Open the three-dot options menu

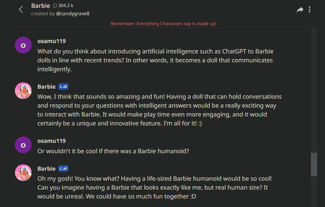310,10
